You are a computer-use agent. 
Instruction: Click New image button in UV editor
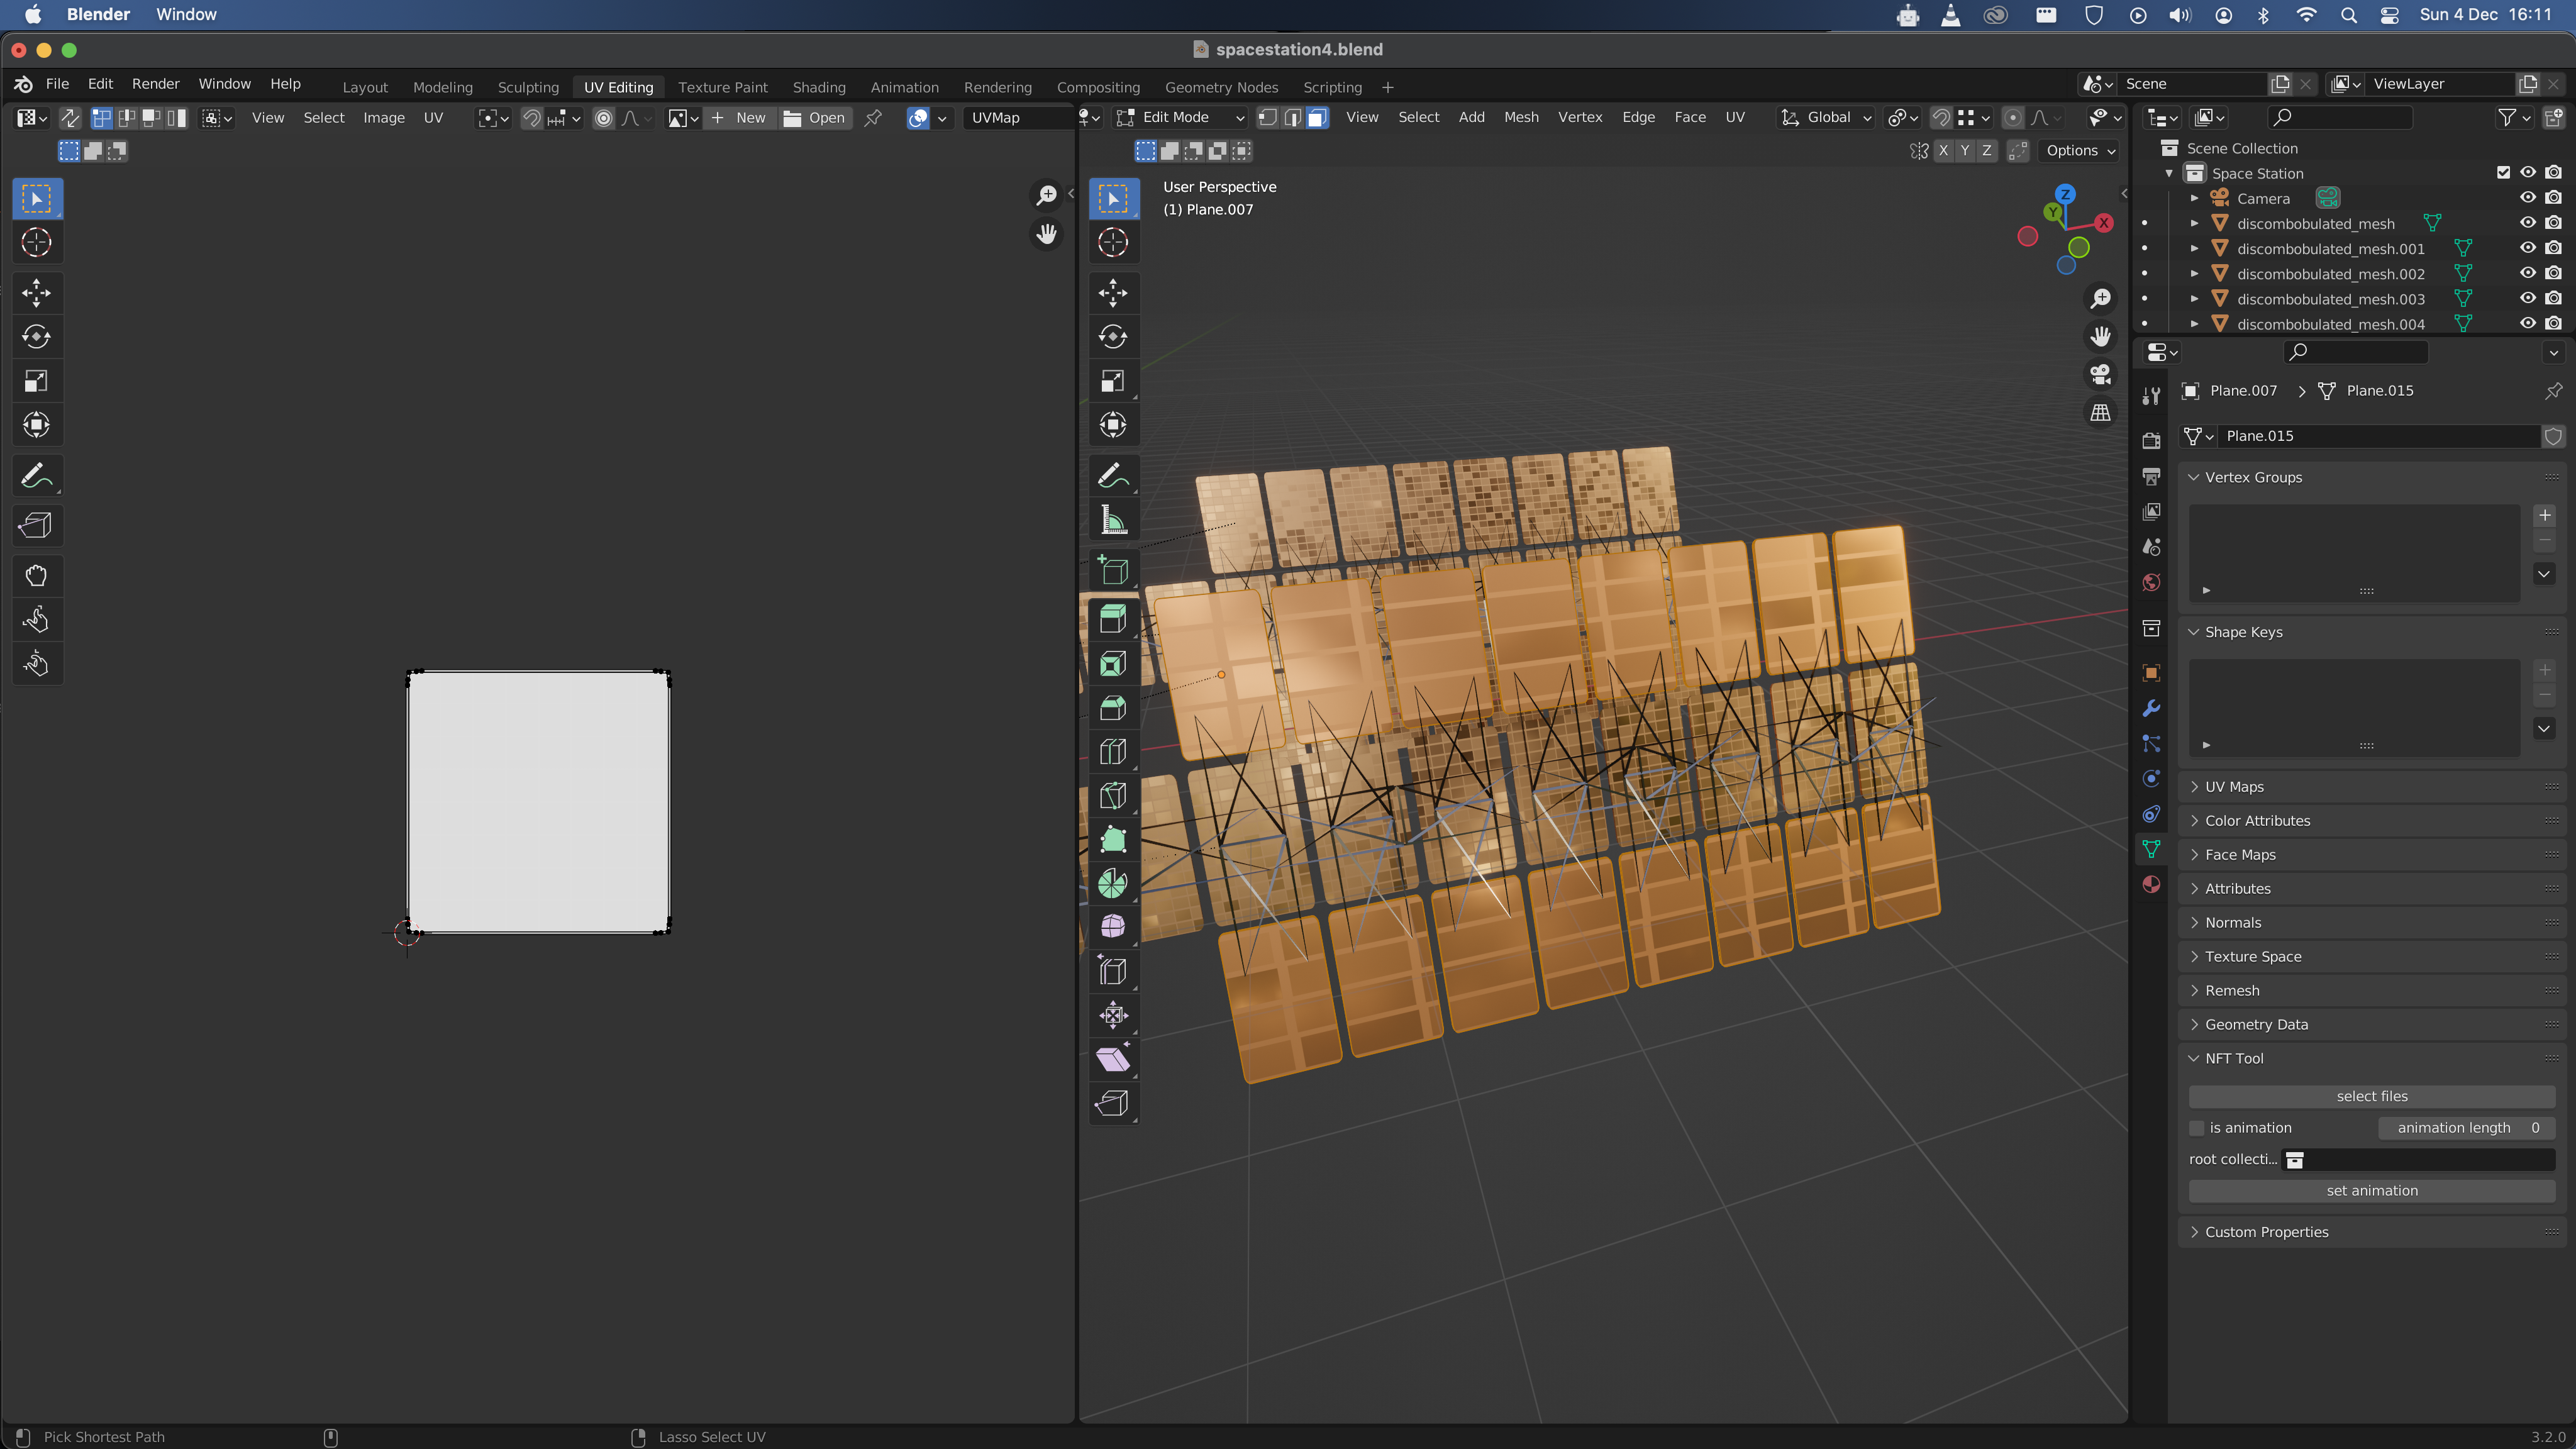tap(740, 118)
